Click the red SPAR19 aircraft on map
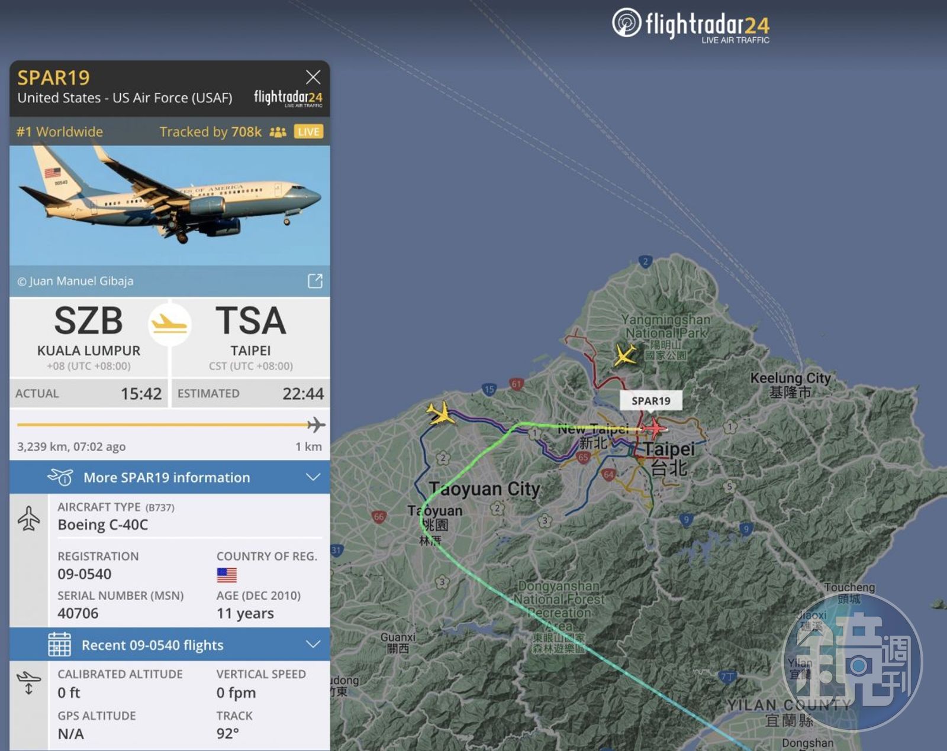Image resolution: width=947 pixels, height=751 pixels. [654, 428]
